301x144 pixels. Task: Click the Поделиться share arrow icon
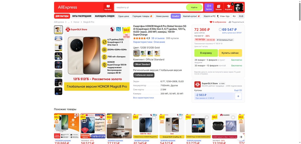pos(229,22)
